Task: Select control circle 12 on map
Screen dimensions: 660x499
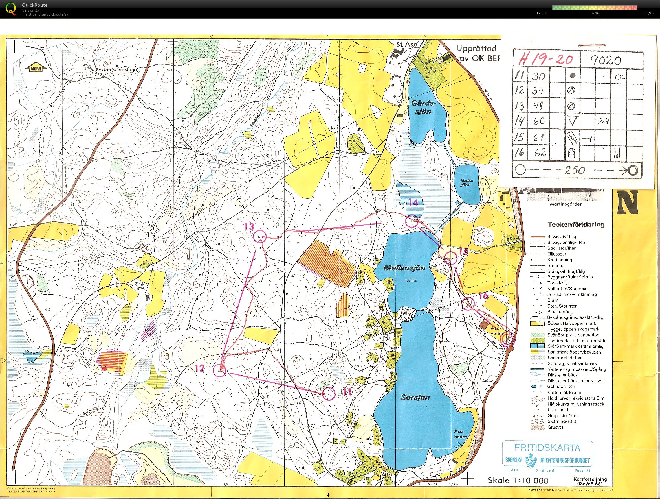Action: point(220,371)
